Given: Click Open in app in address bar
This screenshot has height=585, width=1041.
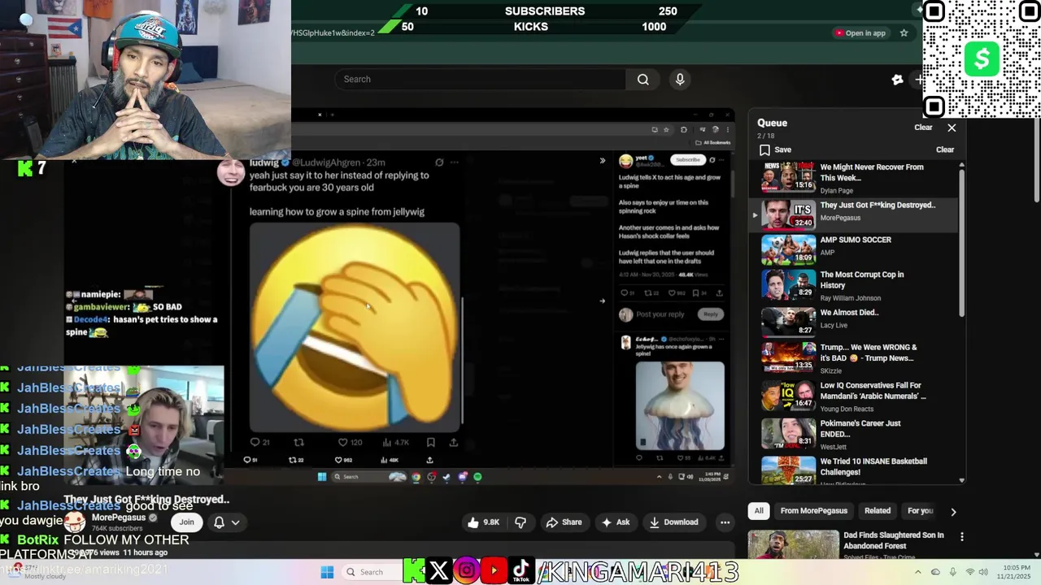Looking at the screenshot, I should click(x=860, y=33).
